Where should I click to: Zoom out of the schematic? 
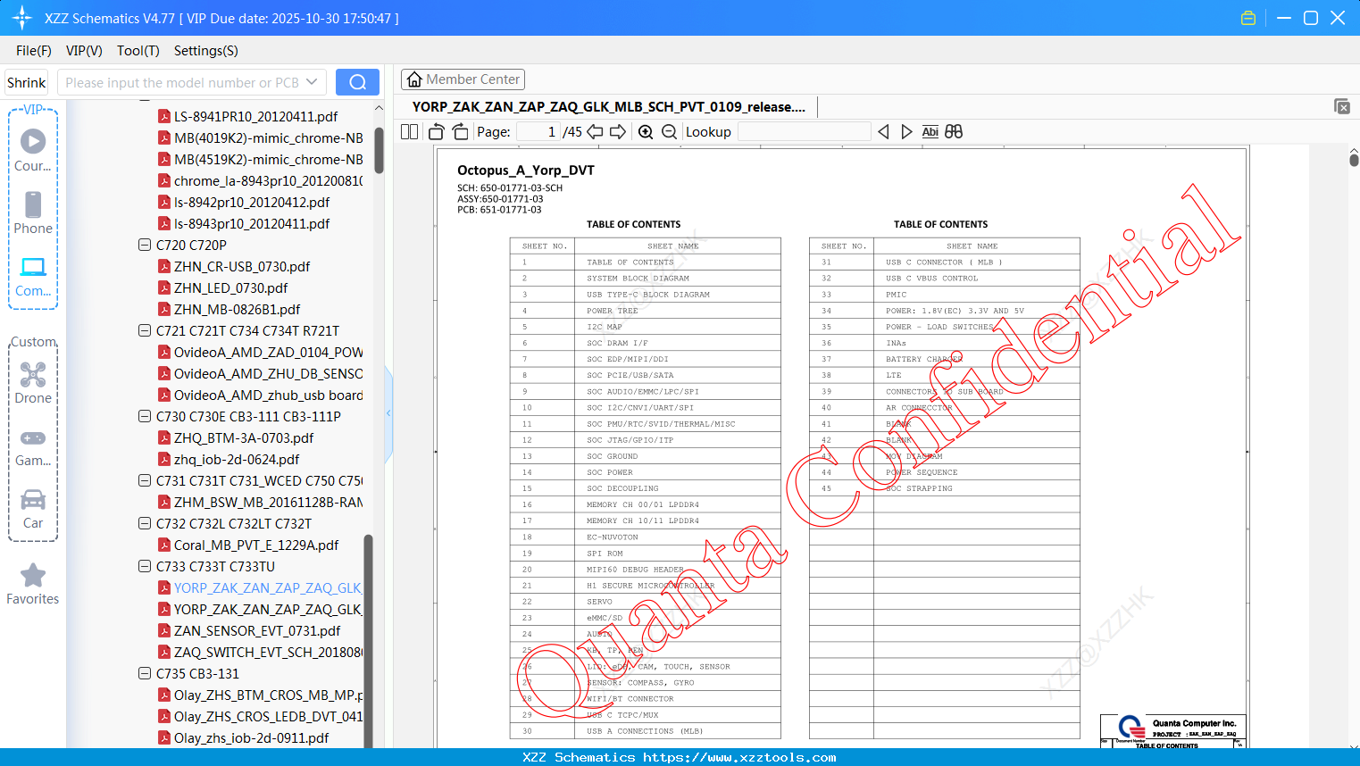tap(669, 132)
